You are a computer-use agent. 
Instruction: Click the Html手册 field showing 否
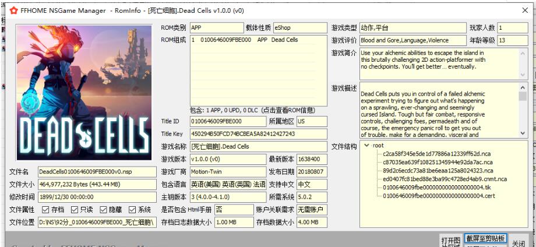click(234, 210)
